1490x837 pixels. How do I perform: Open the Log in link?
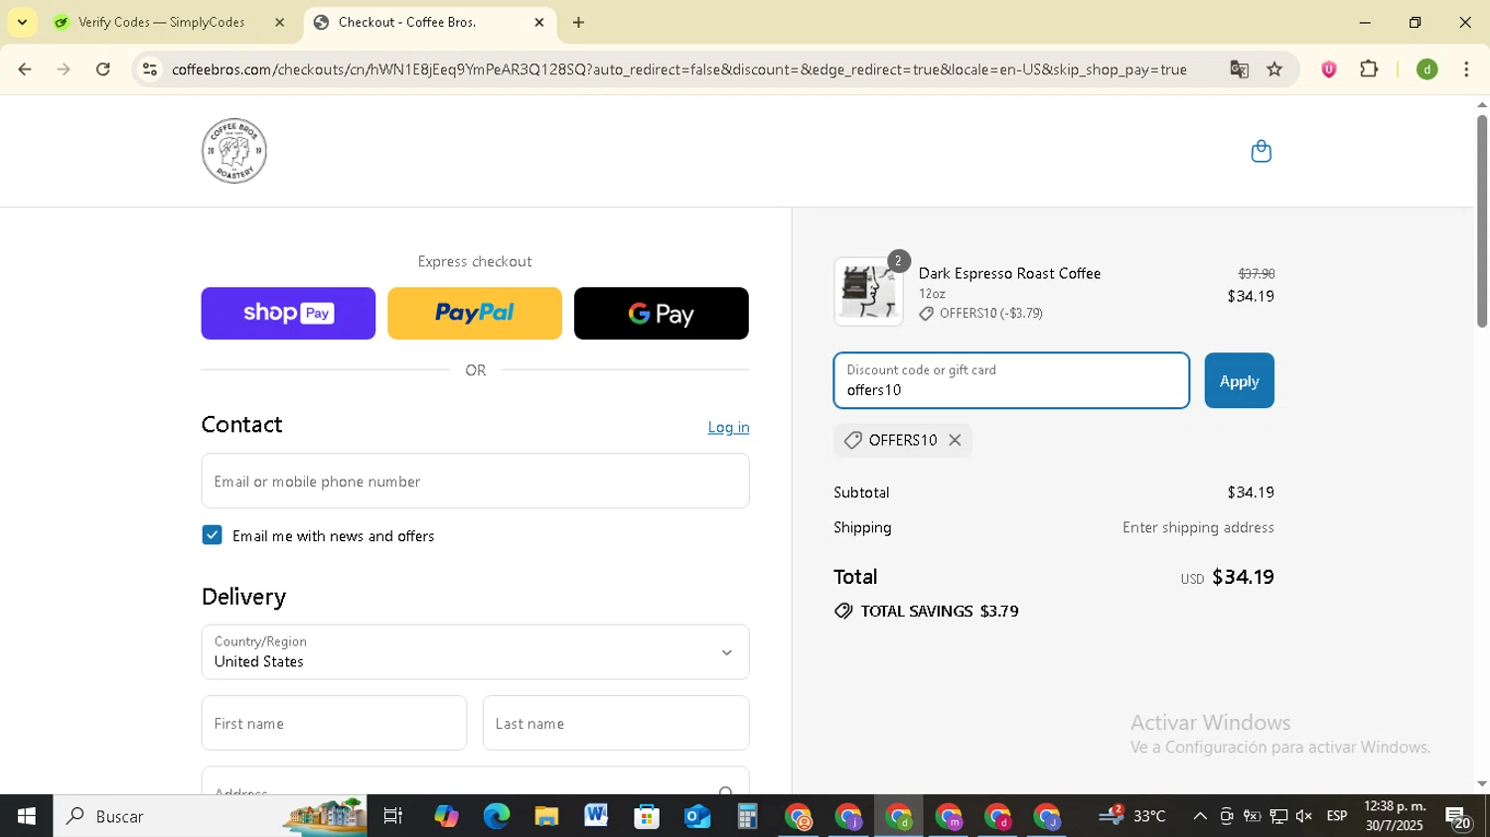point(728,427)
